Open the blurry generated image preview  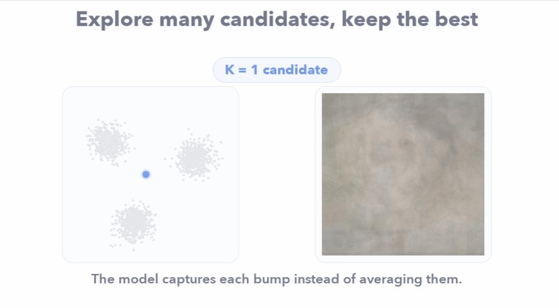point(403,174)
